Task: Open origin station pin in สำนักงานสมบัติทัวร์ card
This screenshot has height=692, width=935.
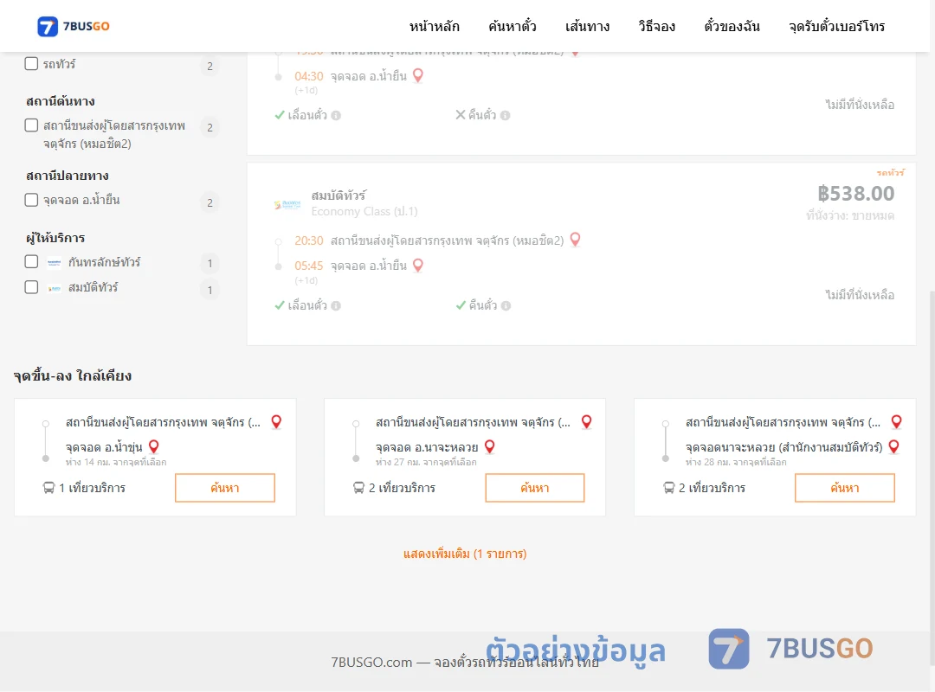Action: 896,422
